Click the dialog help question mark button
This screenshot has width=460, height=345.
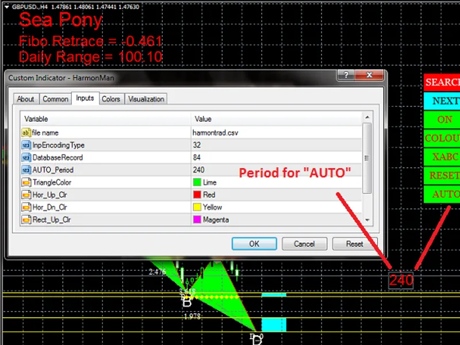[x=346, y=75]
